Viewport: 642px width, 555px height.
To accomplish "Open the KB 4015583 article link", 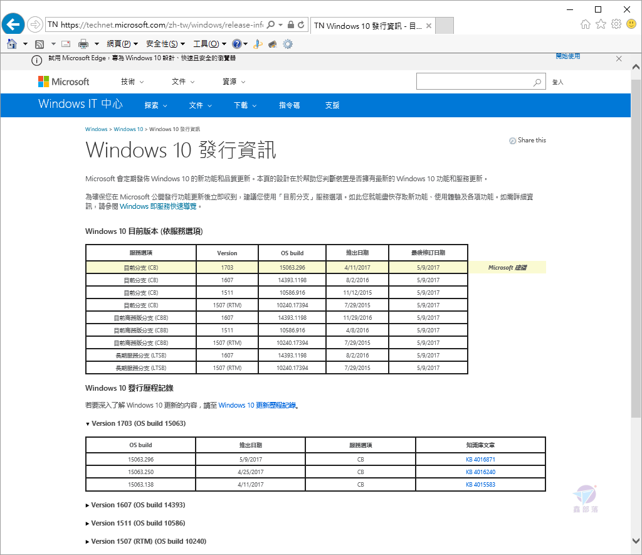I will coord(481,485).
